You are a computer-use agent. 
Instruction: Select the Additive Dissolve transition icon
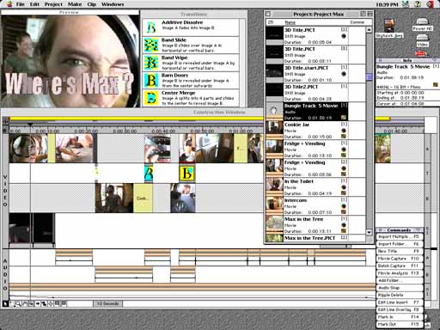click(x=151, y=27)
